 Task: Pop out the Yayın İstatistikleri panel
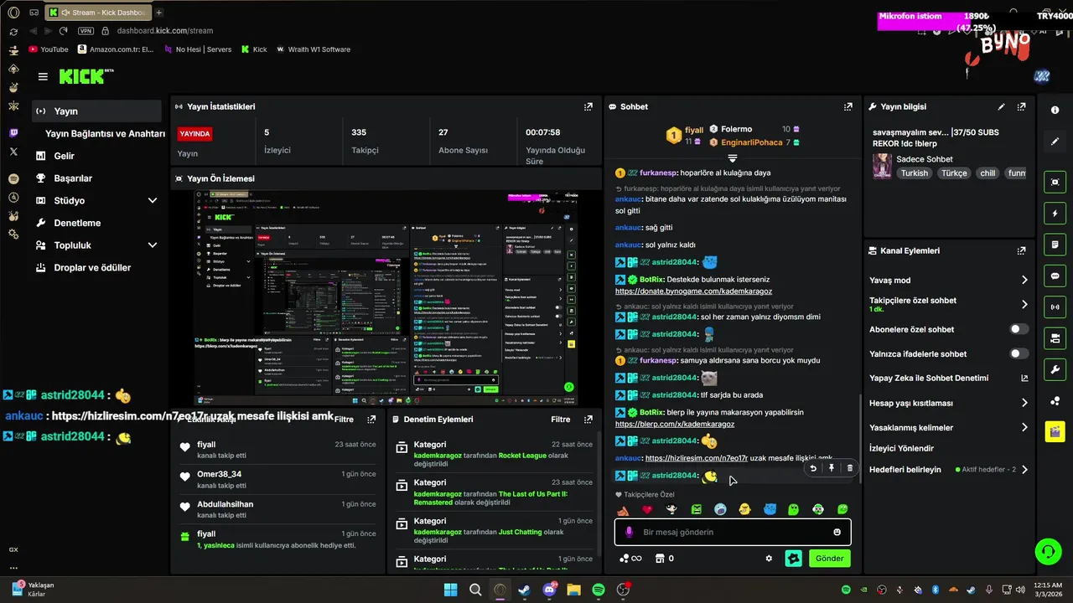588,107
